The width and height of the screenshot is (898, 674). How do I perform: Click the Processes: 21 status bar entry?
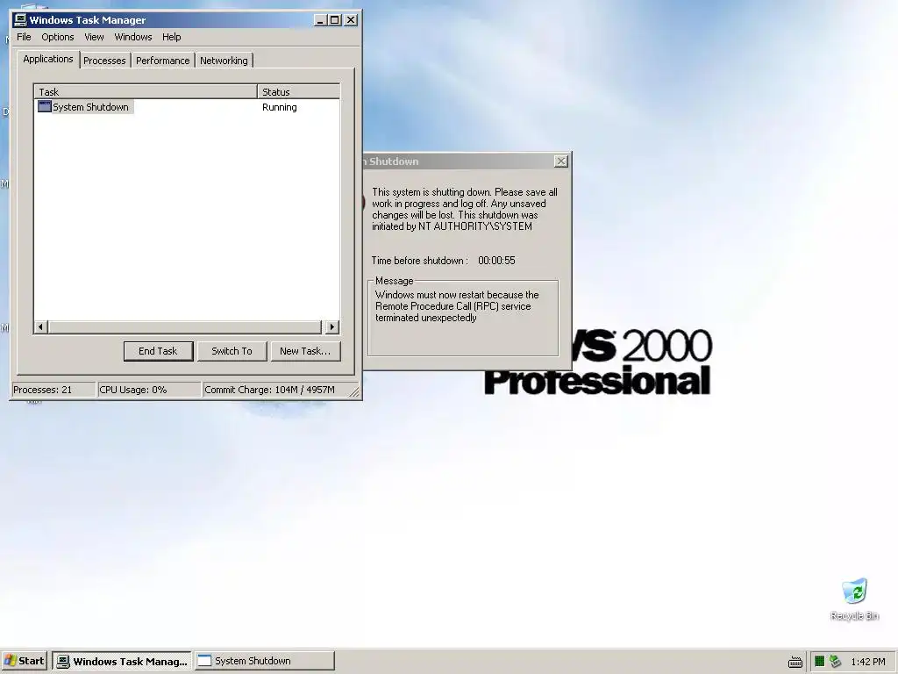tap(53, 390)
